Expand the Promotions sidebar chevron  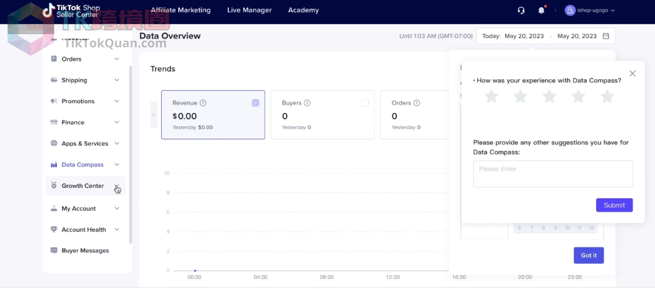[117, 101]
